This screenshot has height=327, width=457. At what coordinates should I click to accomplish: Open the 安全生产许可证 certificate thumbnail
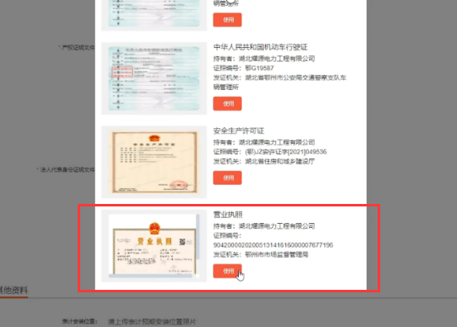pos(154,162)
